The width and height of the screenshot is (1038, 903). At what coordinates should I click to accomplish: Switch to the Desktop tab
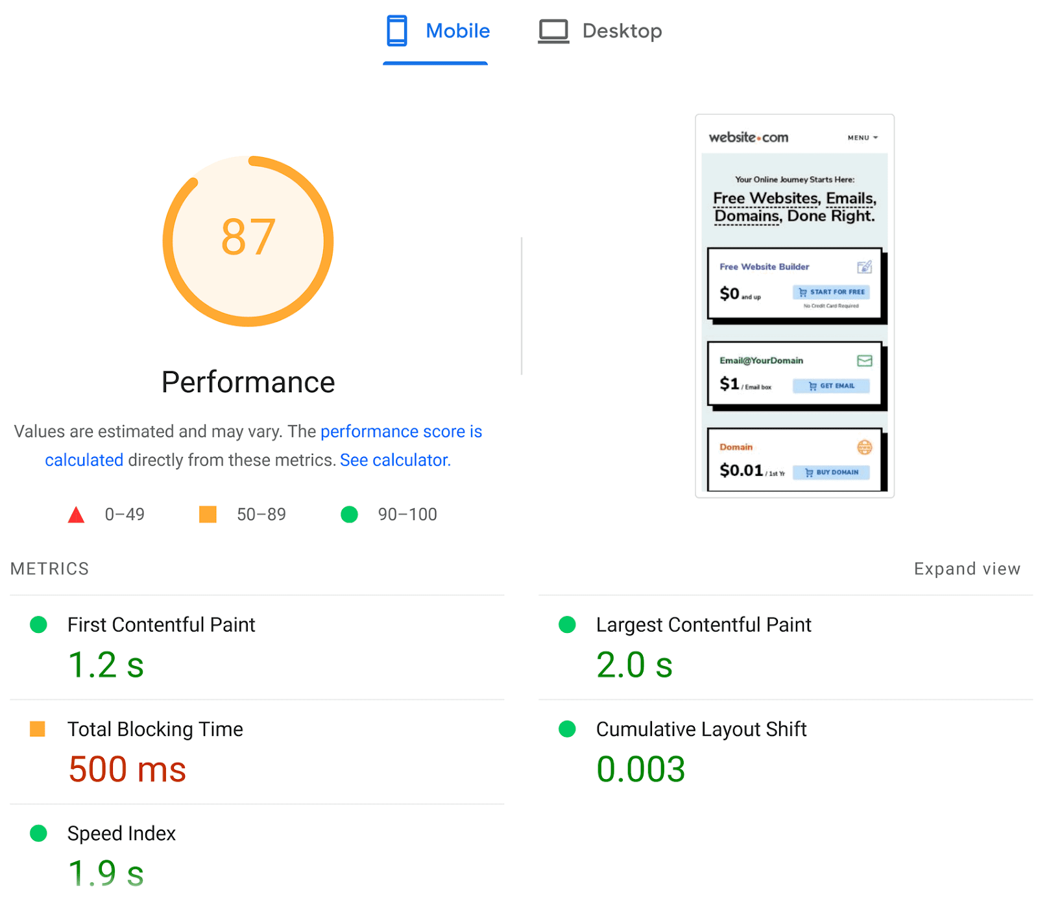coord(623,31)
